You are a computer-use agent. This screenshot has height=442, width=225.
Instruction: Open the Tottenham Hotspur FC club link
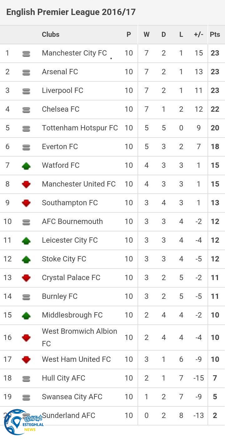(x=80, y=128)
